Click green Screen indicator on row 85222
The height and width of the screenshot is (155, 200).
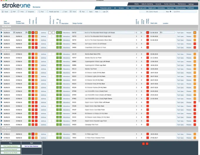[61, 76]
